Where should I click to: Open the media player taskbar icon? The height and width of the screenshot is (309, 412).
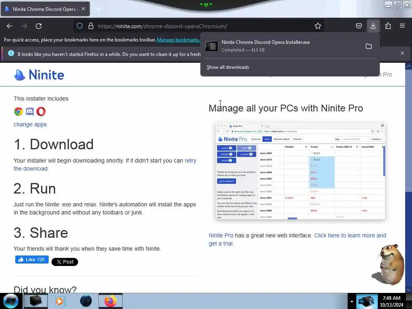(60, 301)
